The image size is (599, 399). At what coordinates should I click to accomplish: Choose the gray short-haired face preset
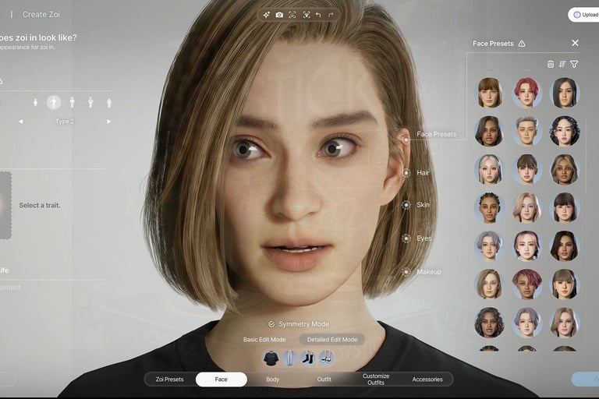(526, 132)
